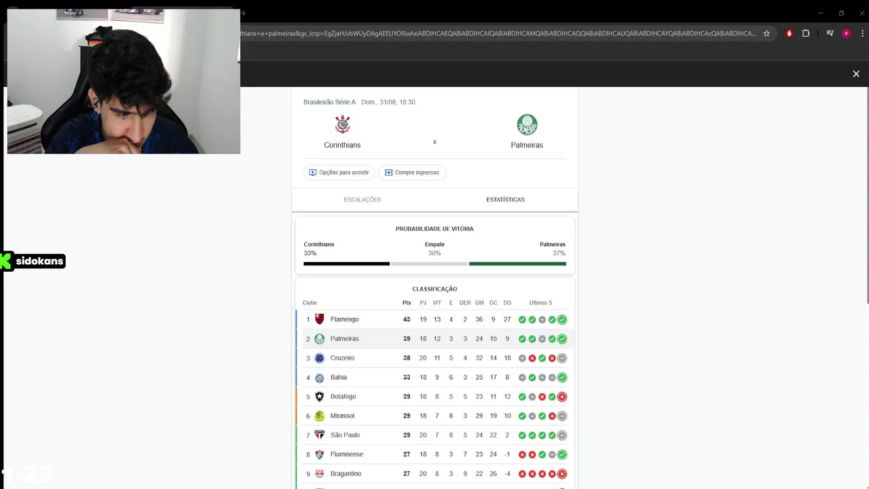Click the GM column header

pyautogui.click(x=479, y=303)
